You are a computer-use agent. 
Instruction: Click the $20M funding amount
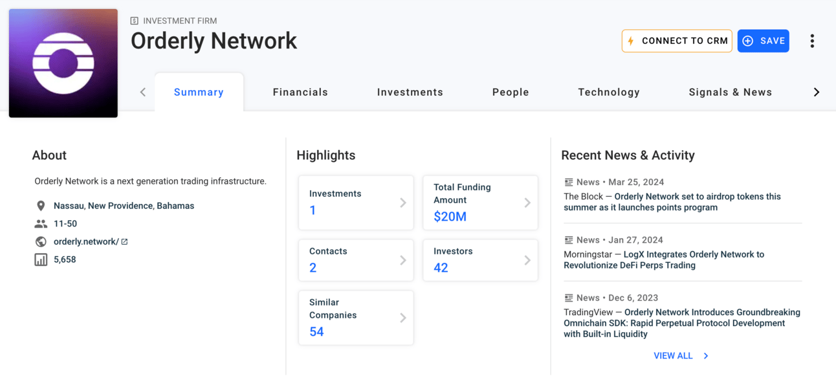pyautogui.click(x=450, y=217)
